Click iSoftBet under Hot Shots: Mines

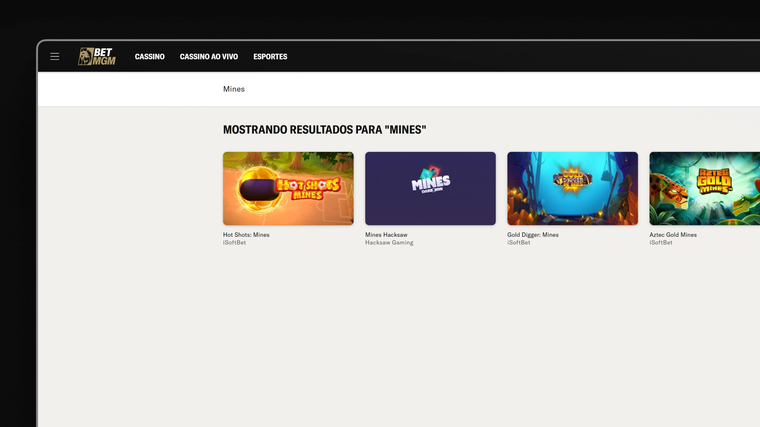[234, 243]
